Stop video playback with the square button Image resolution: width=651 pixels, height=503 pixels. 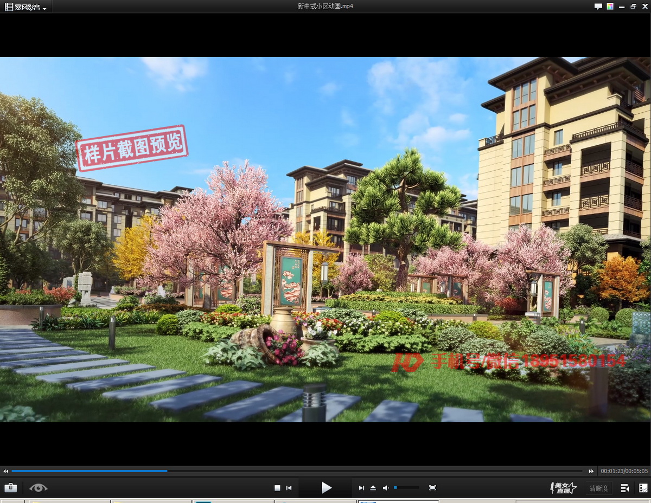tap(277, 488)
